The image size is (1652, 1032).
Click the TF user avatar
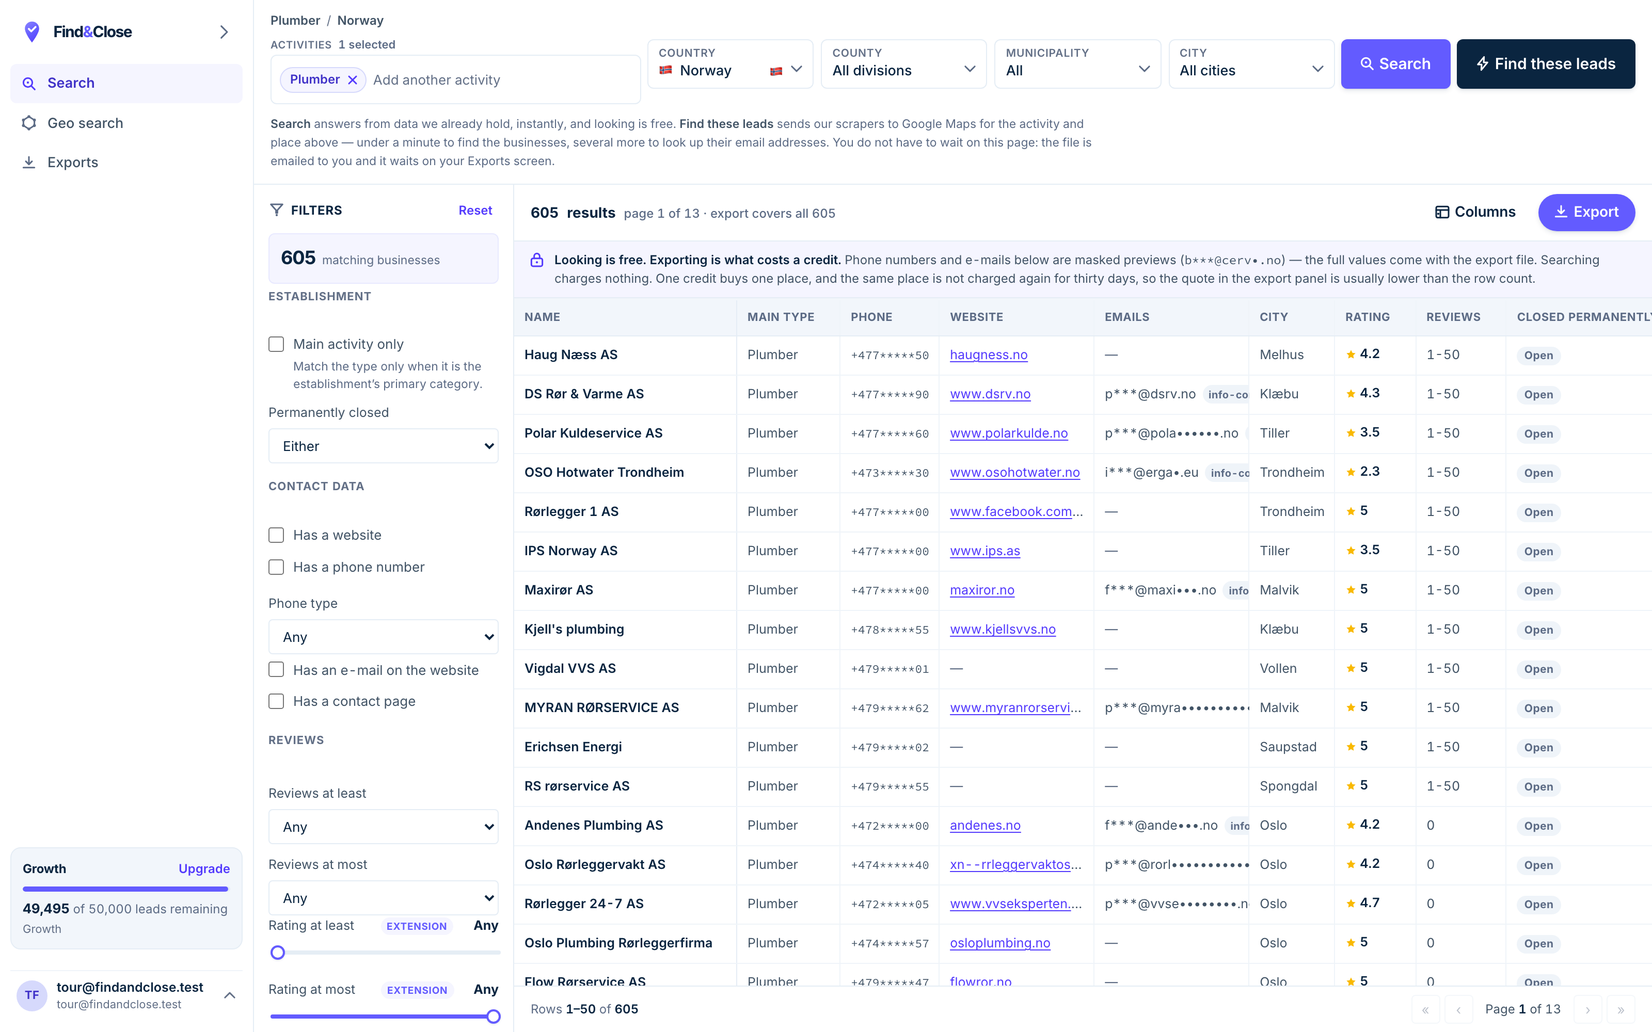(x=32, y=995)
